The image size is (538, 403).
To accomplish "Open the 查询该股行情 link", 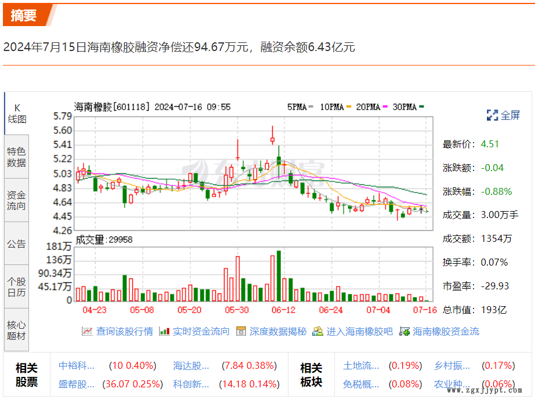I will [125, 331].
